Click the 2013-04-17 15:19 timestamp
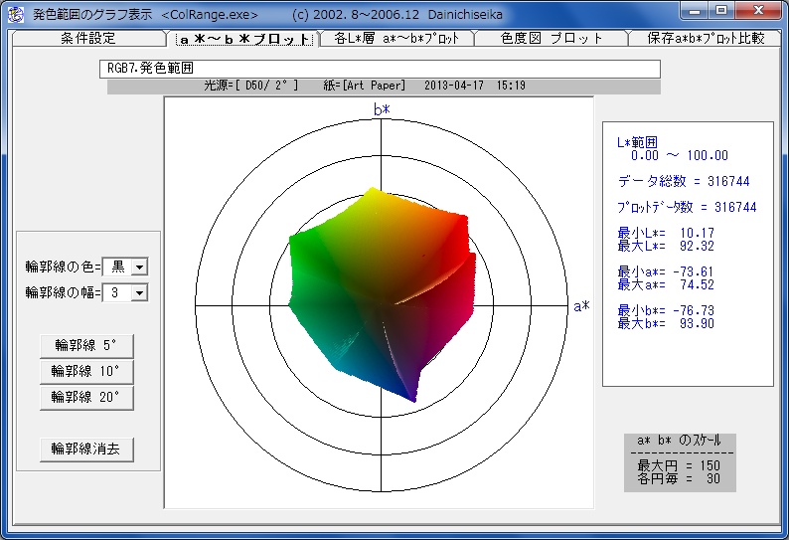The height and width of the screenshot is (540, 789). (x=475, y=86)
